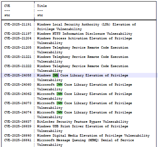Select cell CVE-2025-21222

pyautogui.click(x=18, y=66)
